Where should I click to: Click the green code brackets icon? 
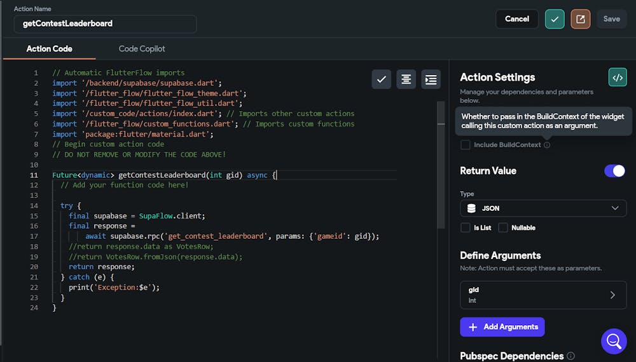617,77
